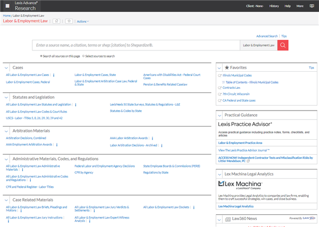Image resolution: width=319 pixels, height=227 pixels.
Task: Collapse Administrative Materials, Codes, and Regulations section
Action: point(6,159)
